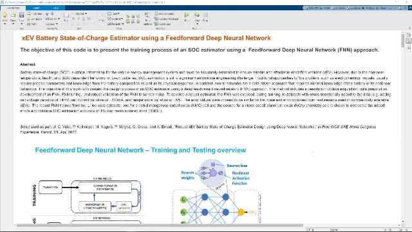Switch to the LIVE EDITOR tab

[13, 8]
